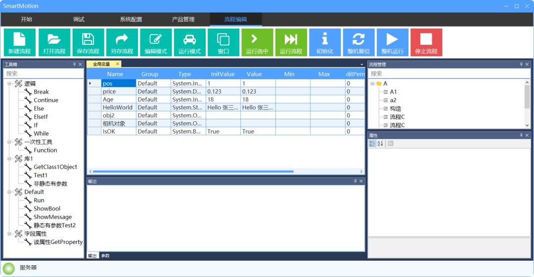Collapse the 逻辑 tree node
534x277 pixels.
[9, 83]
